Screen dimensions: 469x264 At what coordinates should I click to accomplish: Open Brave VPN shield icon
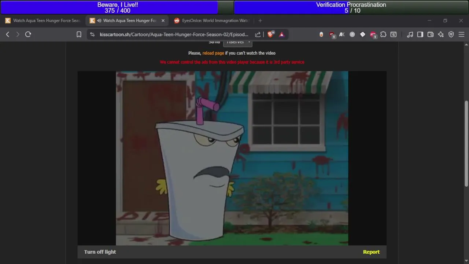[451, 34]
